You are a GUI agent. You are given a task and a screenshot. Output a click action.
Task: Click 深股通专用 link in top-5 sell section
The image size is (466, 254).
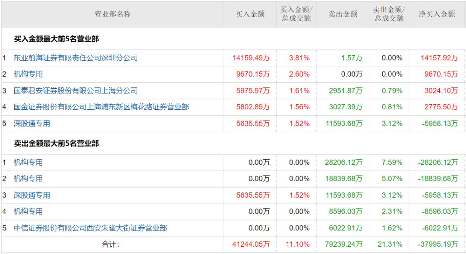pyautogui.click(x=32, y=195)
